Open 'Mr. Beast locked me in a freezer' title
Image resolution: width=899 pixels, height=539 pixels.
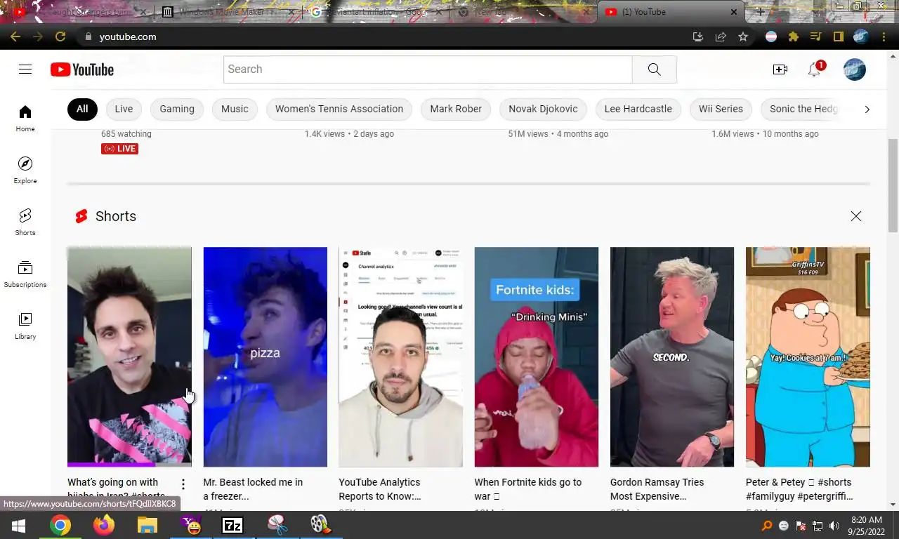click(253, 489)
